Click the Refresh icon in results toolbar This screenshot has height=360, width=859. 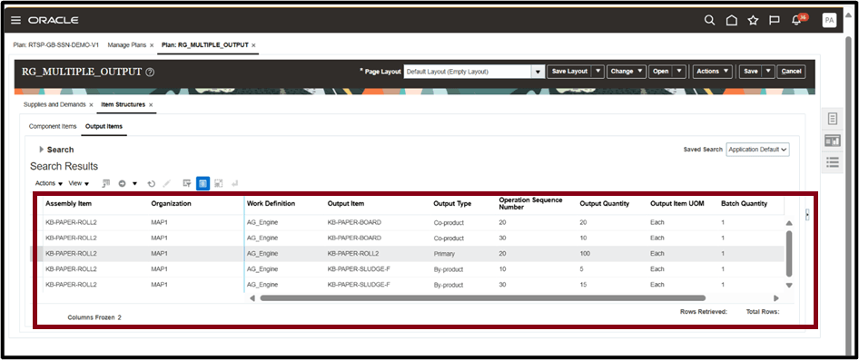point(152,184)
